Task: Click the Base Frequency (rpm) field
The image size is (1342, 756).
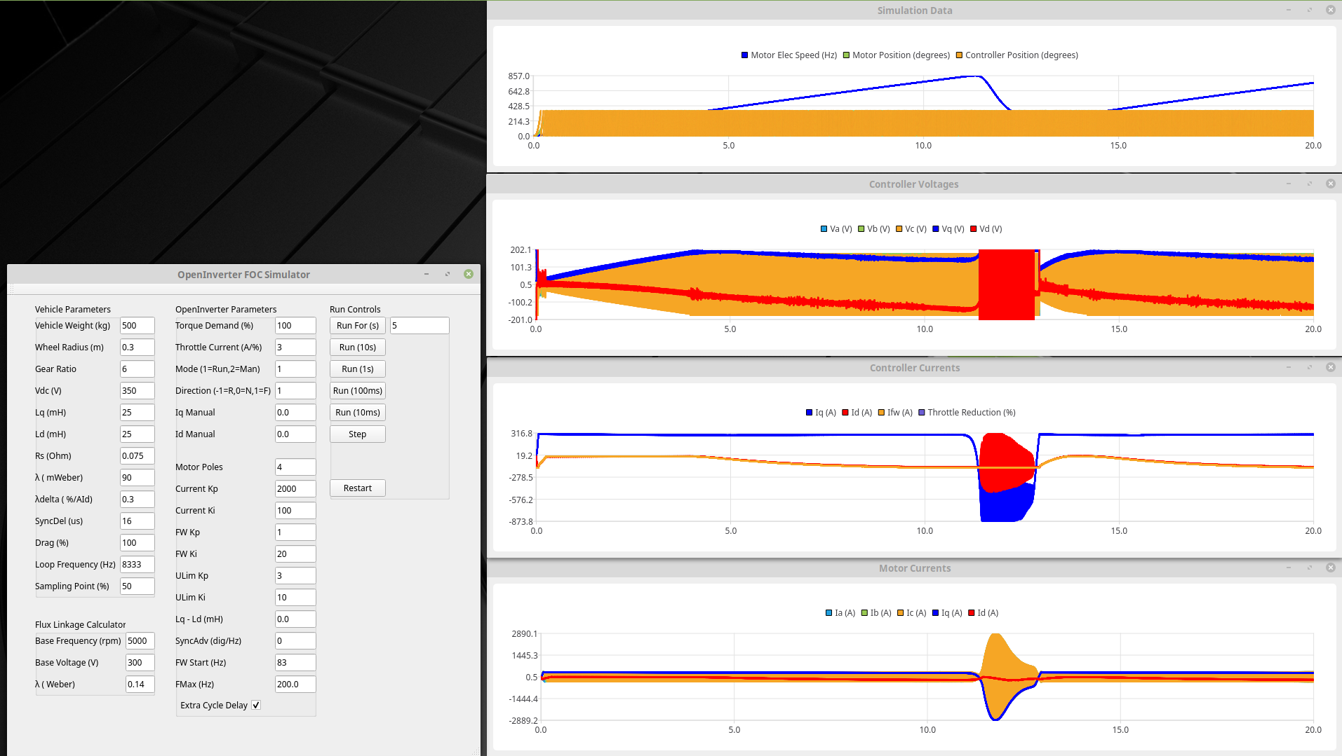Action: 140,640
